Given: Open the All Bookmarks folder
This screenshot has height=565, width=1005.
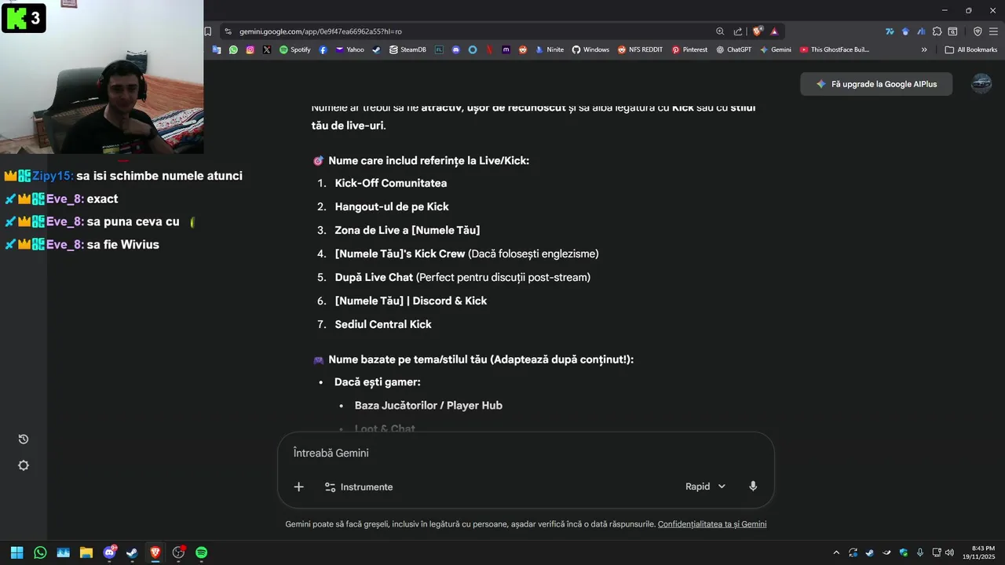Looking at the screenshot, I should (970, 49).
